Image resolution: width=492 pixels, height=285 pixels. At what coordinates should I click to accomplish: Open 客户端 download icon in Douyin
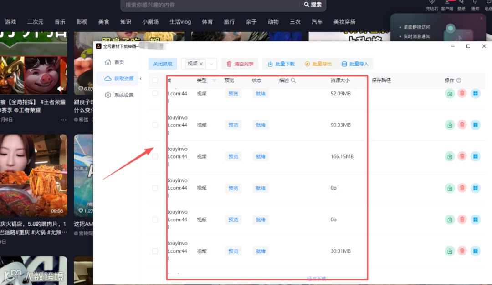point(447,5)
